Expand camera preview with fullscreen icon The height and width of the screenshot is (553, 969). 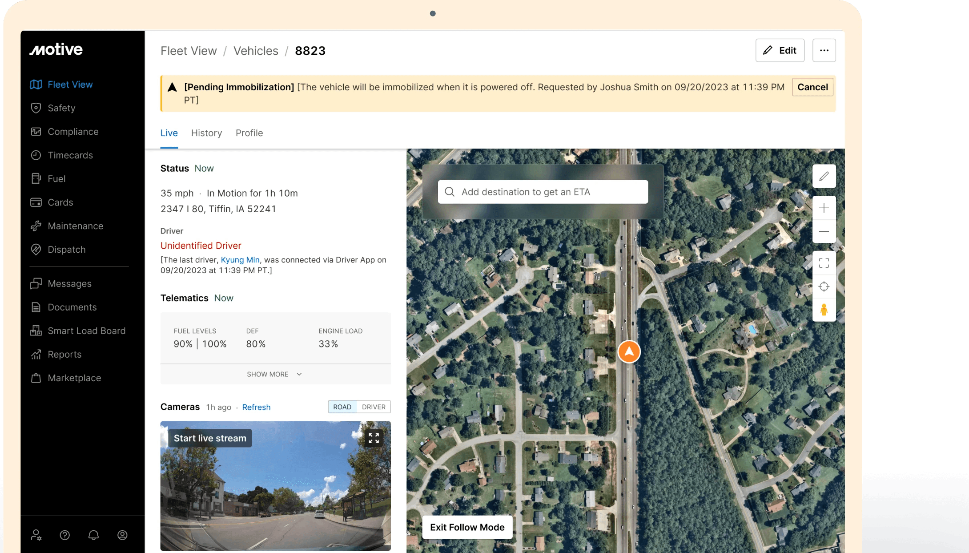pos(374,438)
